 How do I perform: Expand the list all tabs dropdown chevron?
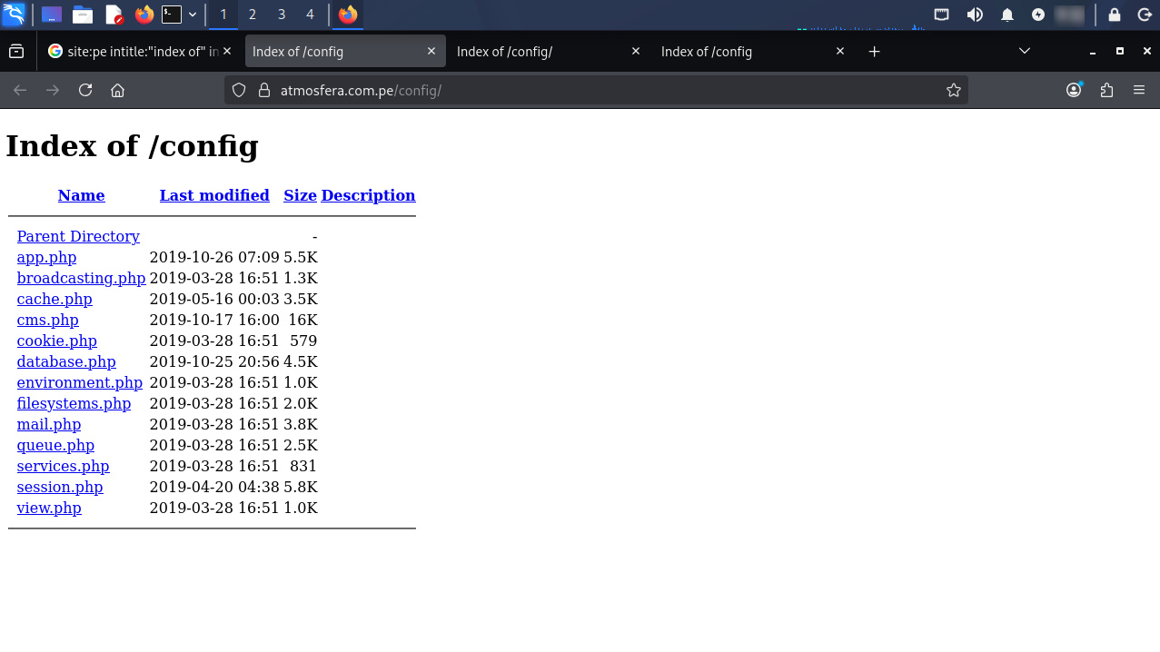coord(1025,52)
